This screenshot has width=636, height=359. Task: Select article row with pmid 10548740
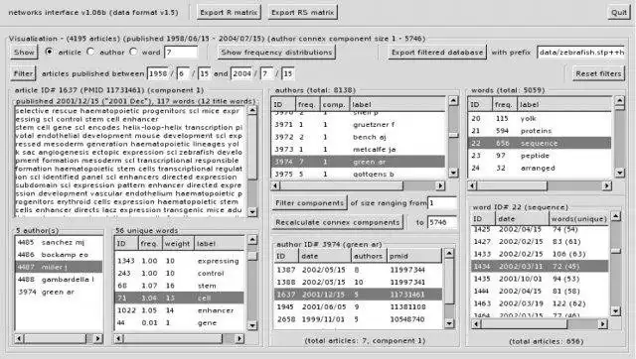[358, 319]
